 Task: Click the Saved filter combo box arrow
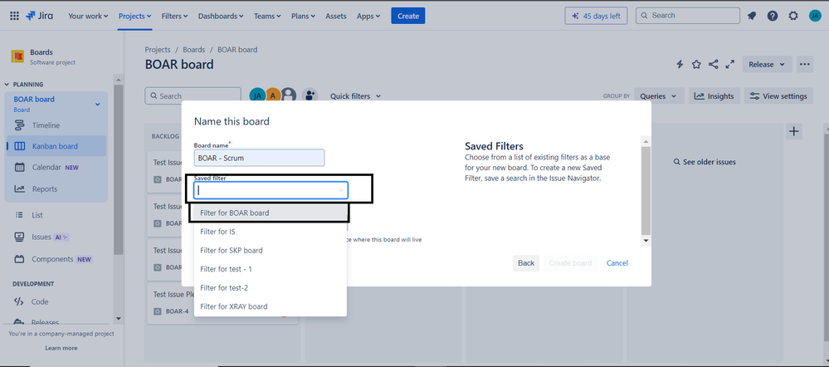click(341, 190)
